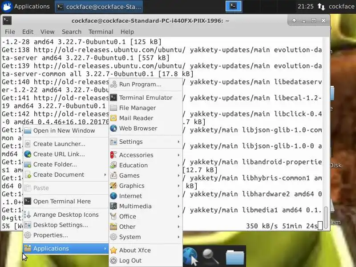The image size is (356, 267).
Task: Expand the Accessories submenu
Action: click(x=146, y=155)
